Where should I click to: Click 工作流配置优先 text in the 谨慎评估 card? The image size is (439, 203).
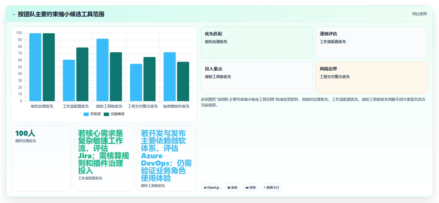pyautogui.click(x=333, y=42)
